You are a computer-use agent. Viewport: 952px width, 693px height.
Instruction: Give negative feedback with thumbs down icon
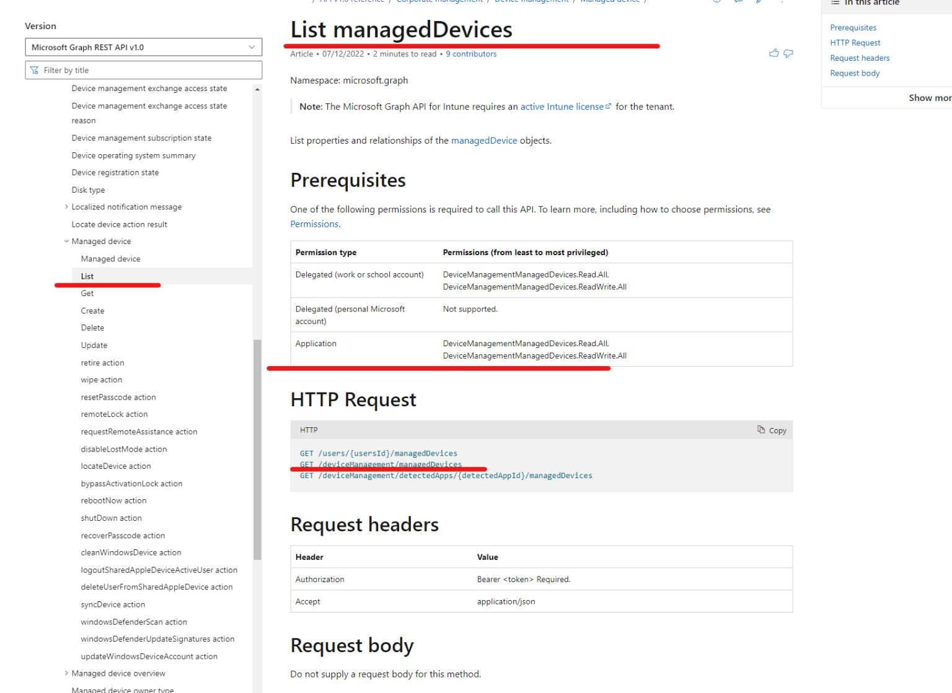click(788, 53)
